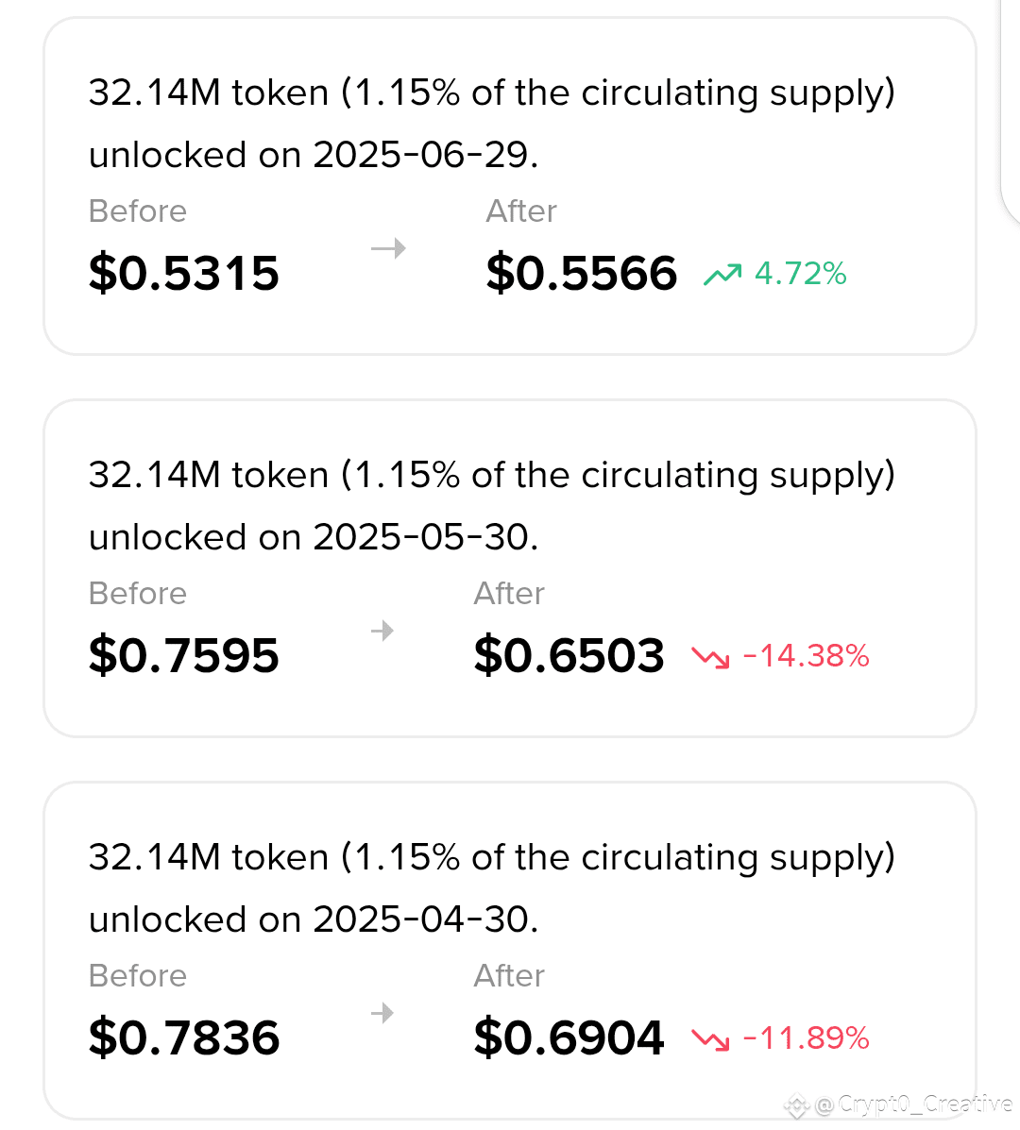Click the $0.7836 before price
This screenshot has height=1130, width=1020.
(x=184, y=1038)
